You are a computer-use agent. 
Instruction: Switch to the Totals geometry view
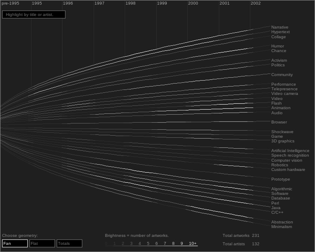pos(69,243)
